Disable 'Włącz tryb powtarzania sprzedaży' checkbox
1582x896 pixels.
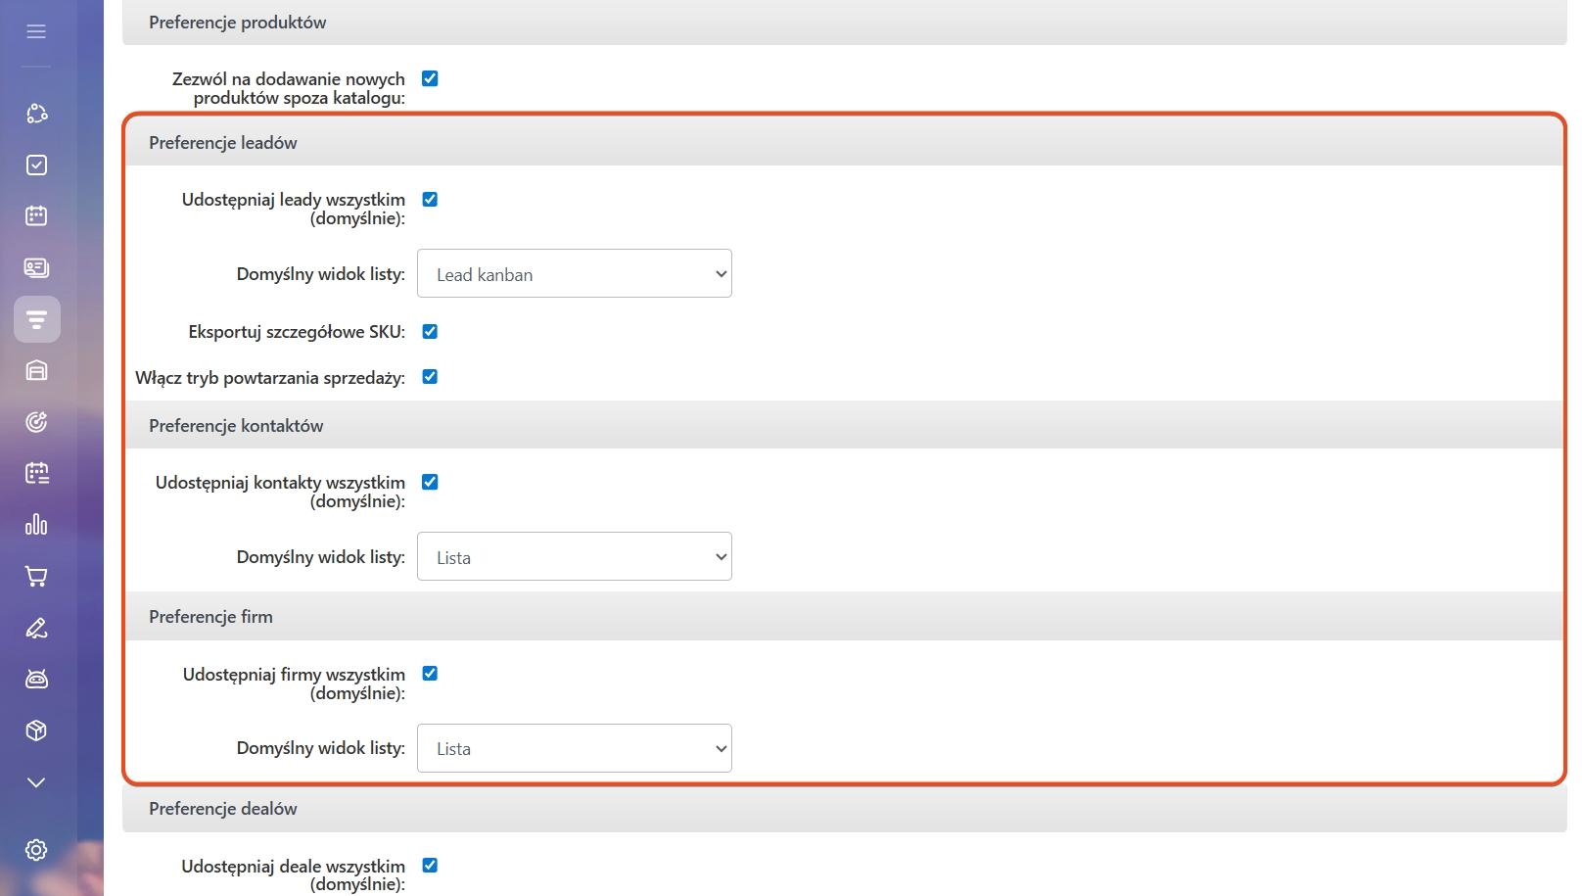click(x=430, y=377)
